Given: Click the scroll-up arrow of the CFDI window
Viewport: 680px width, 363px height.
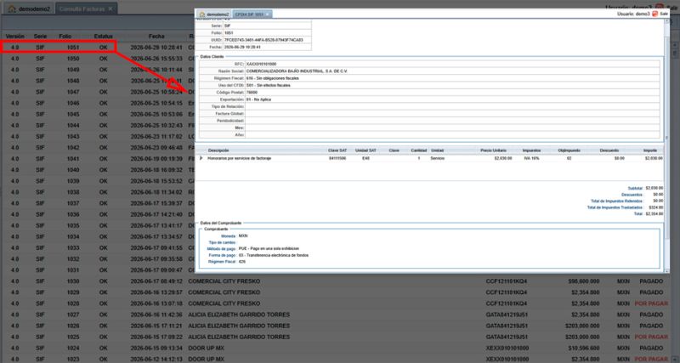Looking at the screenshot, I should pyautogui.click(x=666, y=22).
